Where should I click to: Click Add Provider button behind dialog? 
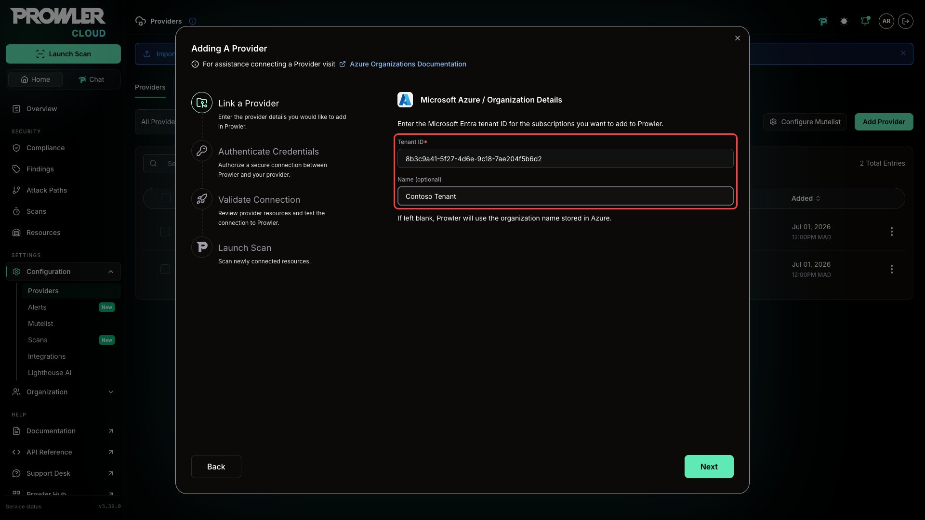coord(884,122)
